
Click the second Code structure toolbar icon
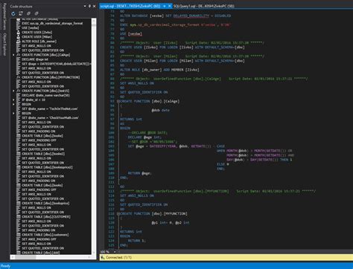click(21, 13)
